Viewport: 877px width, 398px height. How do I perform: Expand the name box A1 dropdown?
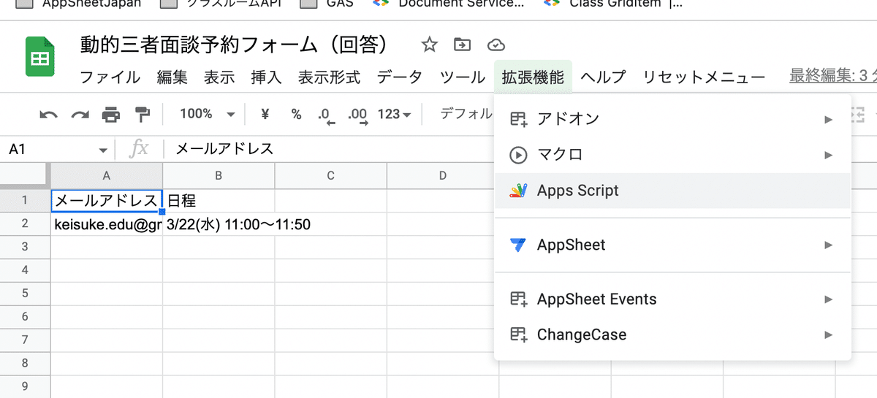102,150
